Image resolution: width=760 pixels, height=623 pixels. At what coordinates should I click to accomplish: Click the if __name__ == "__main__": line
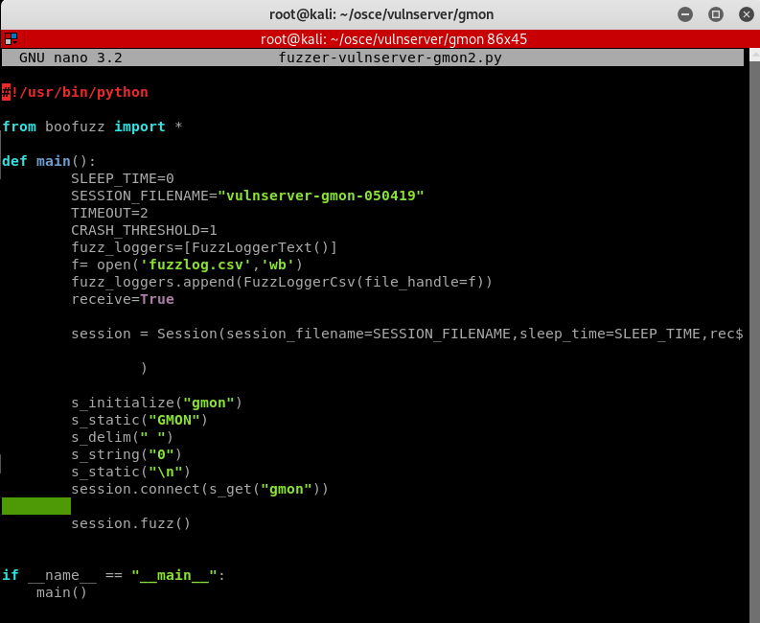point(113,575)
